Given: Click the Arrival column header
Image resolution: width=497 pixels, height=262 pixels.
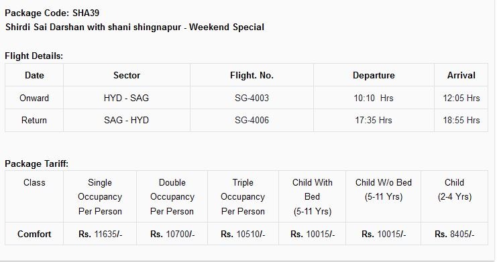Looking at the screenshot, I should [461, 75].
